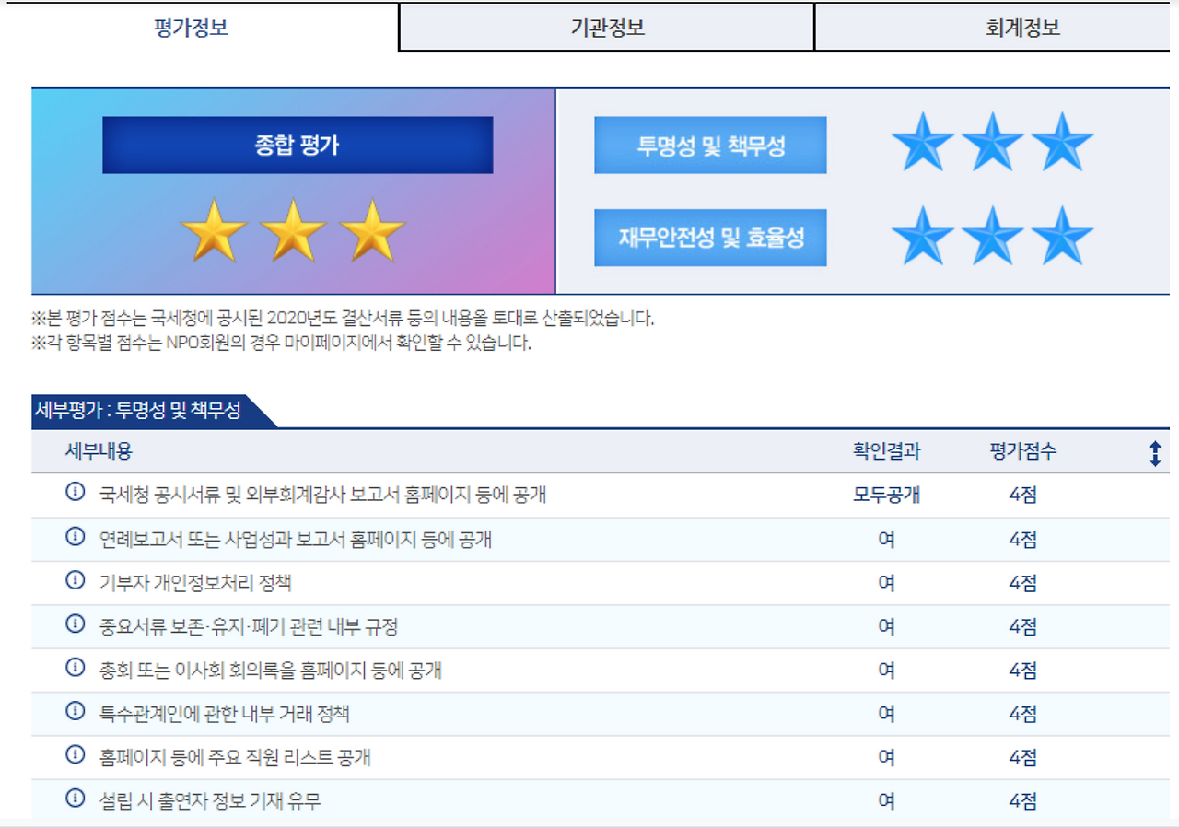The image size is (1179, 828).
Task: Select the 모두공개 result text
Action: point(886,494)
